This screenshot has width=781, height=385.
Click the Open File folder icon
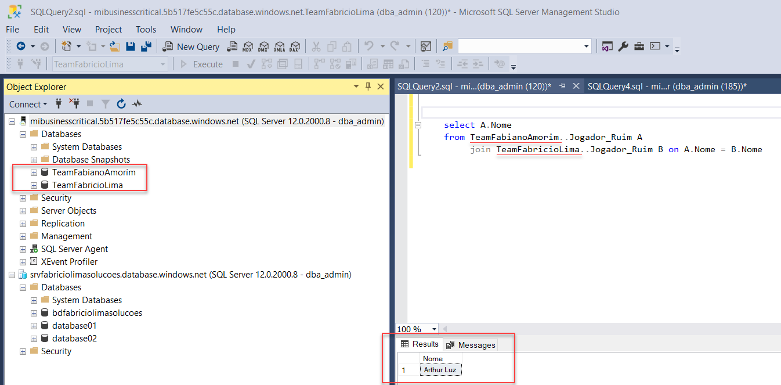coord(115,46)
